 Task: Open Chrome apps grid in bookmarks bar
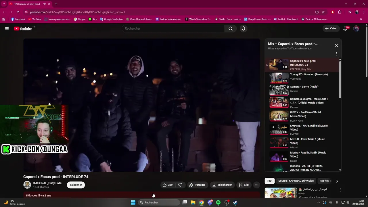tap(4, 19)
